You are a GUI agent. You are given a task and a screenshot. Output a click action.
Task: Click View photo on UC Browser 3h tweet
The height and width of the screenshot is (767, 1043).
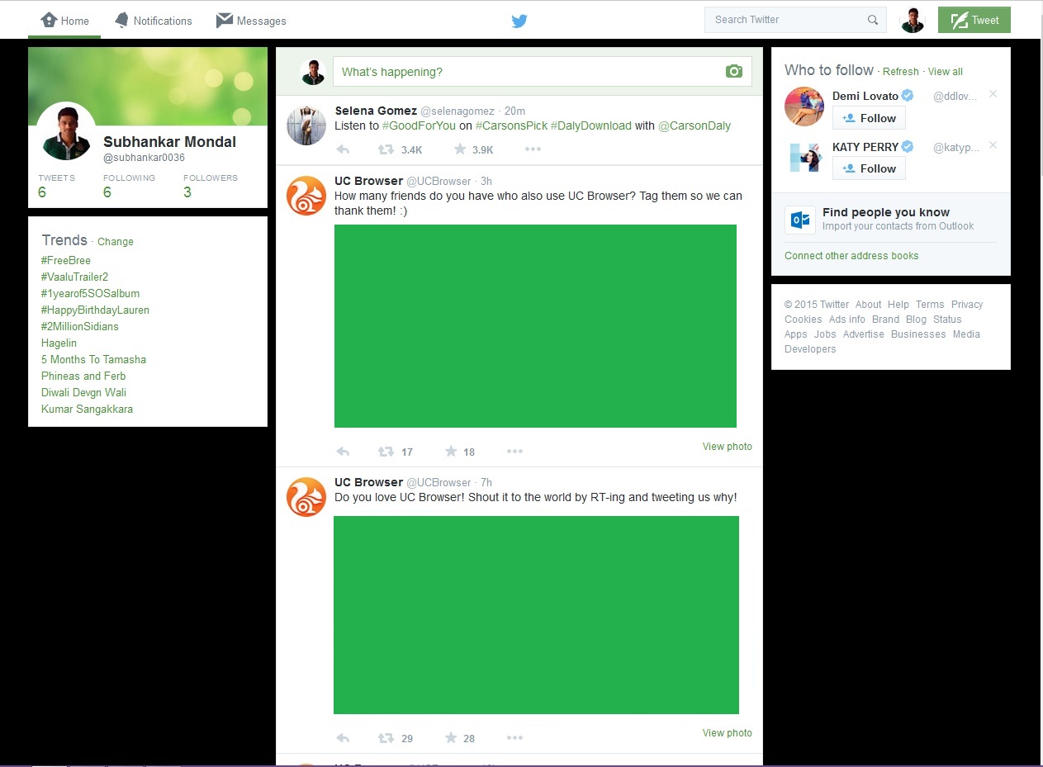(x=728, y=447)
